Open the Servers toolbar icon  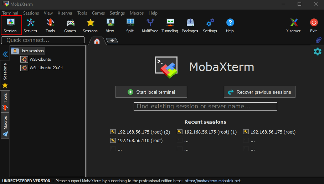point(30,25)
